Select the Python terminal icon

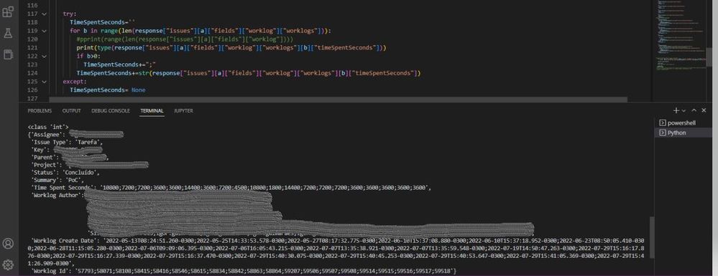(662, 133)
